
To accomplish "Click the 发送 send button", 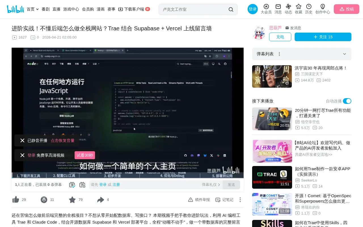I will [231, 185].
